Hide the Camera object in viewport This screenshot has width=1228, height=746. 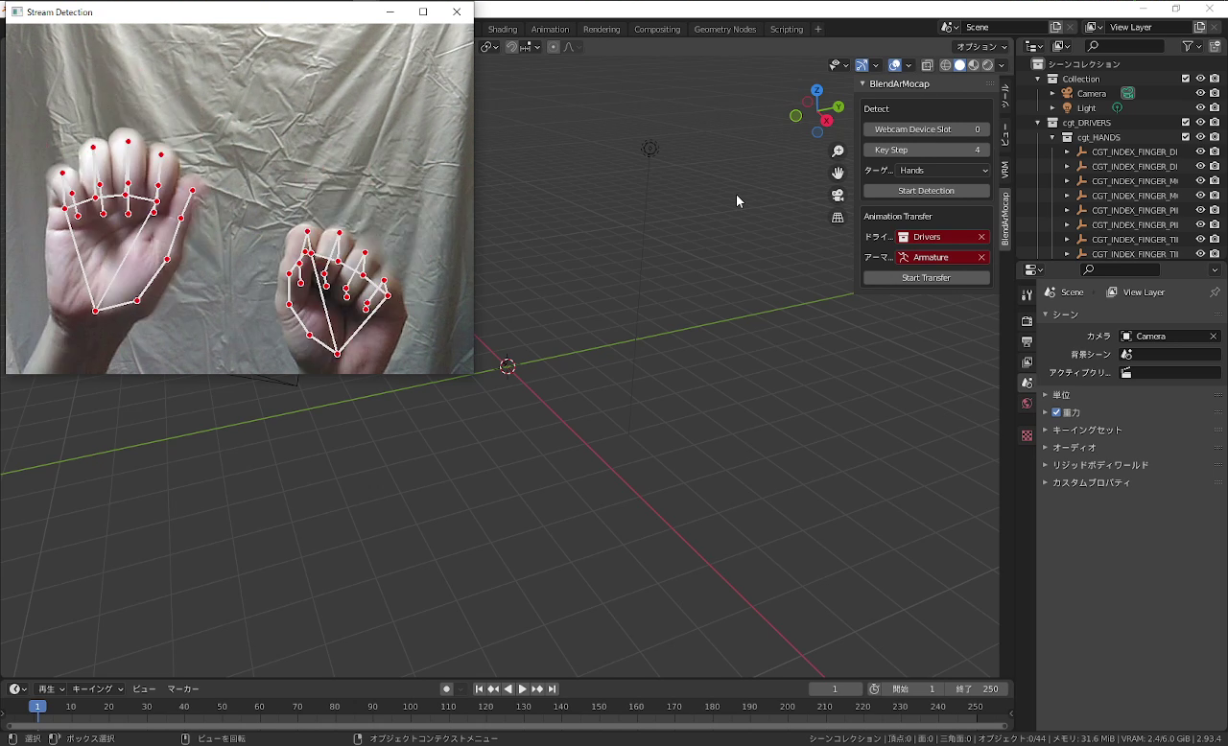(x=1200, y=94)
